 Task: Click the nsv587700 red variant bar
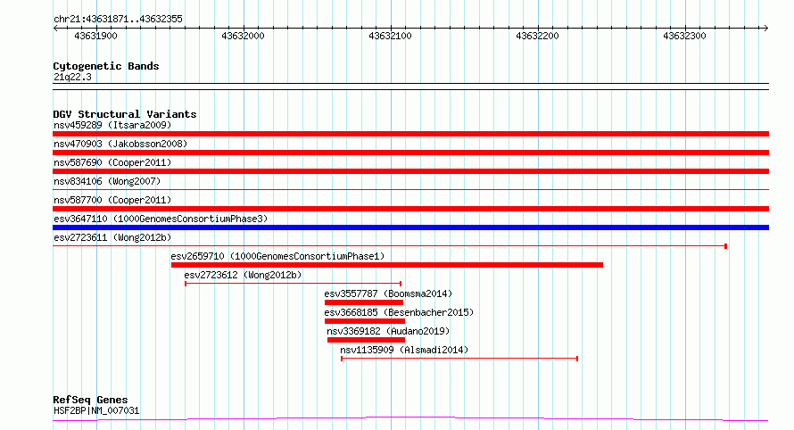point(410,209)
